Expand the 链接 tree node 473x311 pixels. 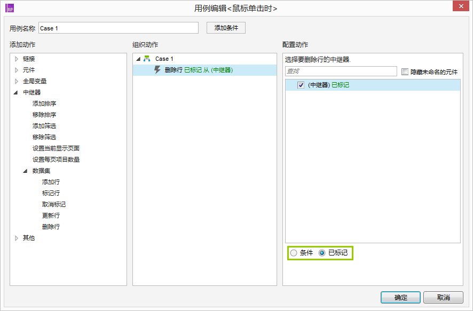click(17, 59)
